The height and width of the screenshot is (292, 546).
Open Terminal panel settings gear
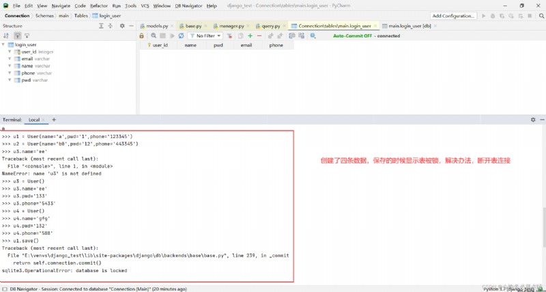533,120
